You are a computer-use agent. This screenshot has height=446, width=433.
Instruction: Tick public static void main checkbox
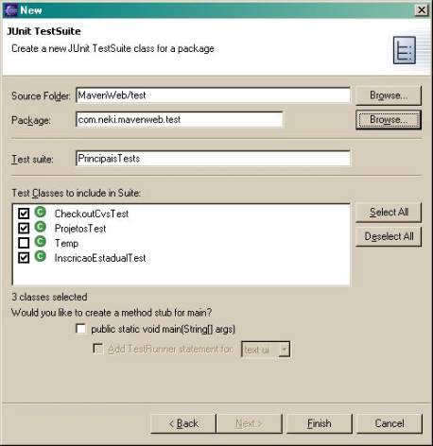coord(80,329)
